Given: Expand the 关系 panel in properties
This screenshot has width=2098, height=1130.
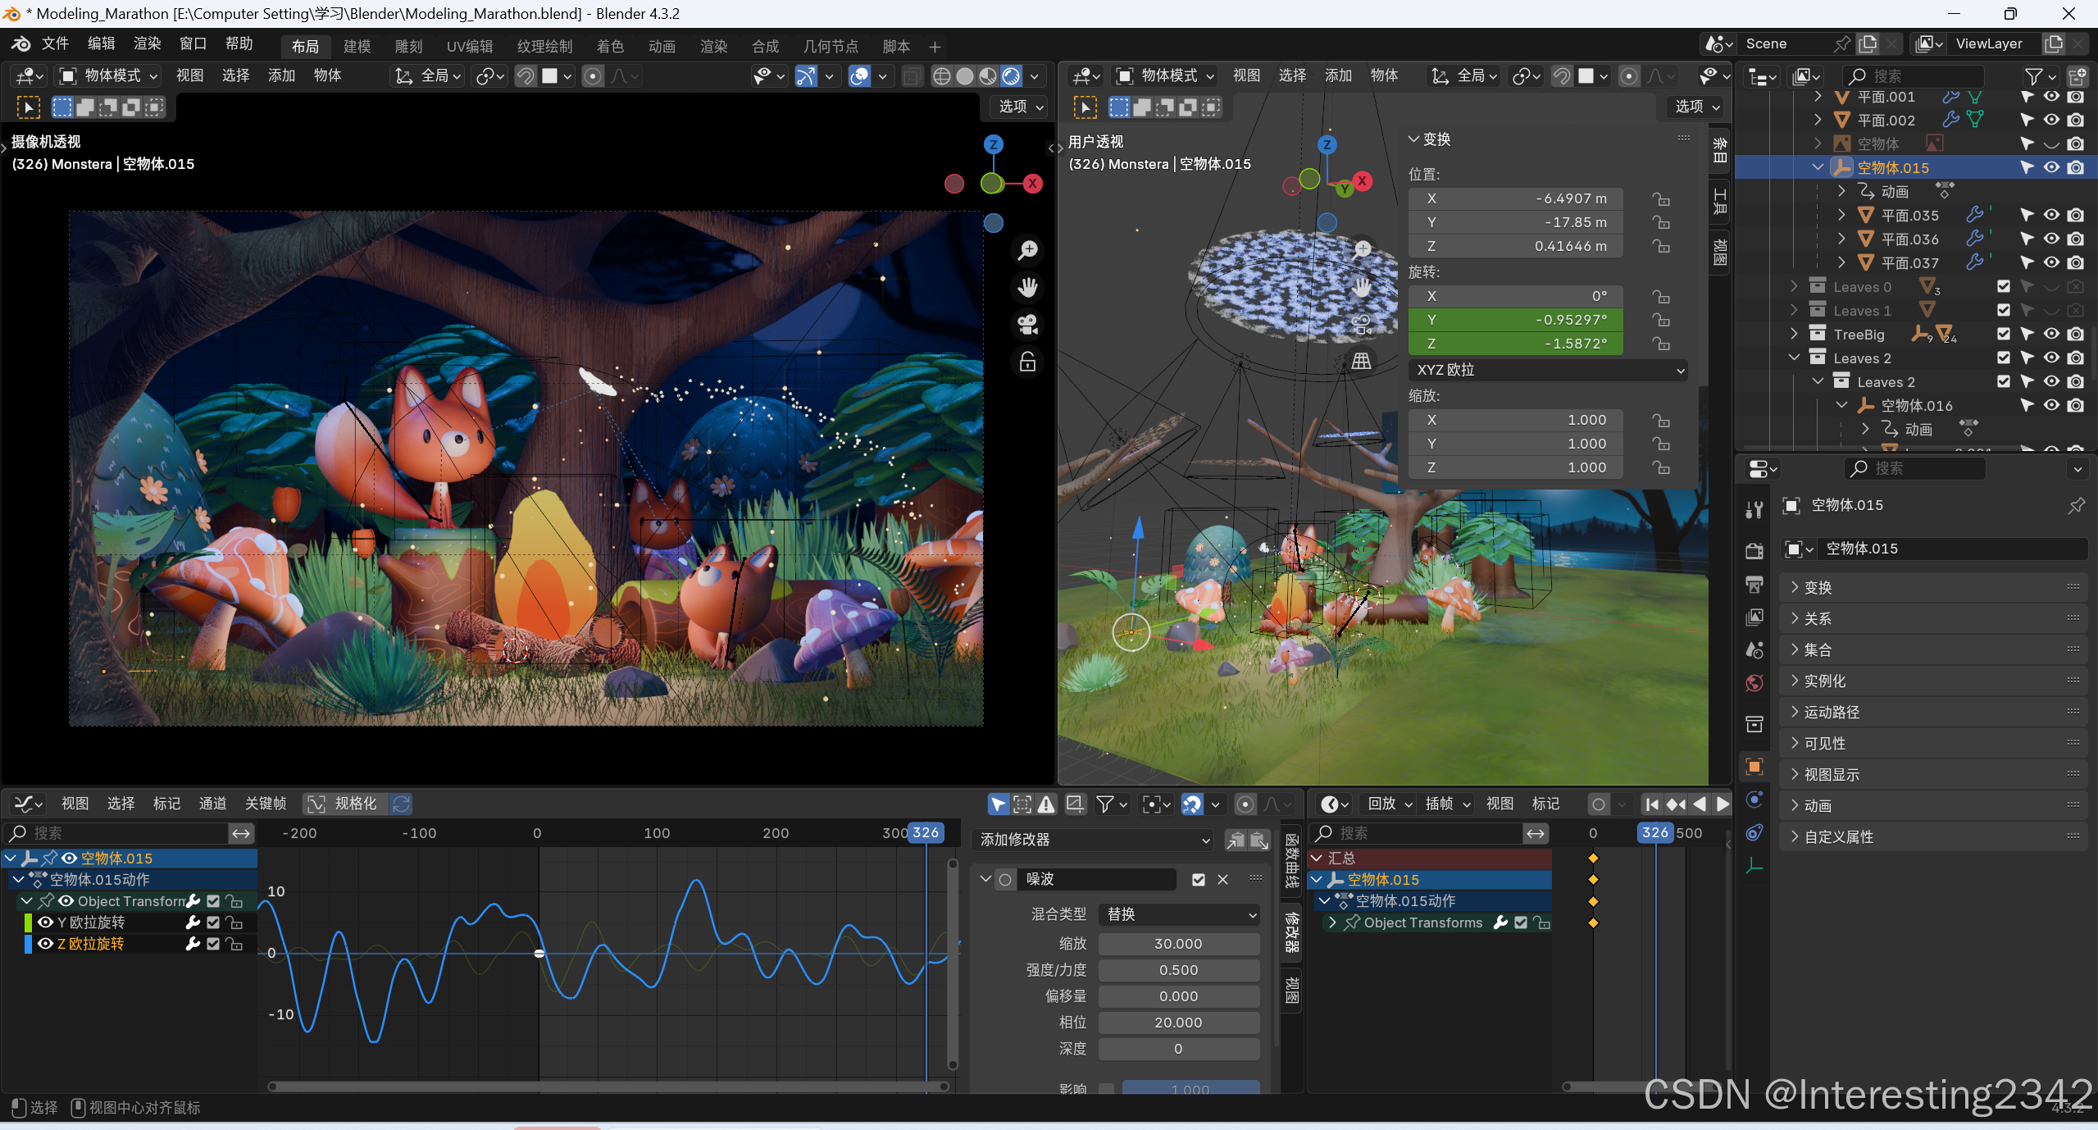Looking at the screenshot, I should coord(1818,618).
